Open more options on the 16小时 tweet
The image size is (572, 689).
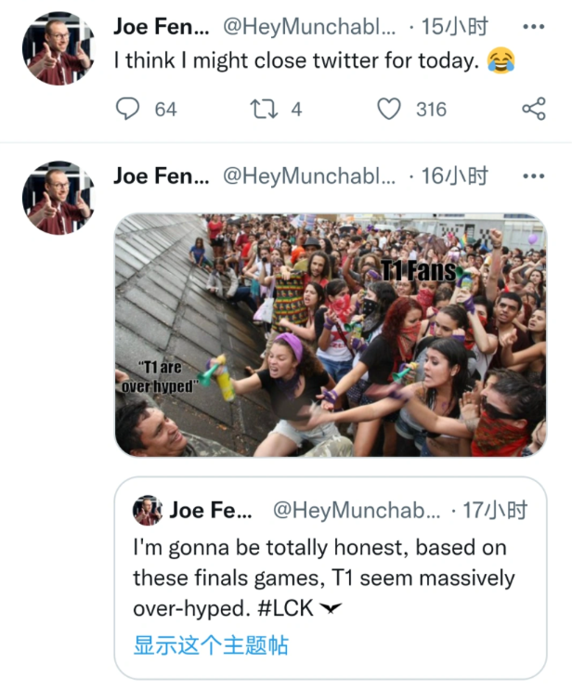pyautogui.click(x=533, y=175)
